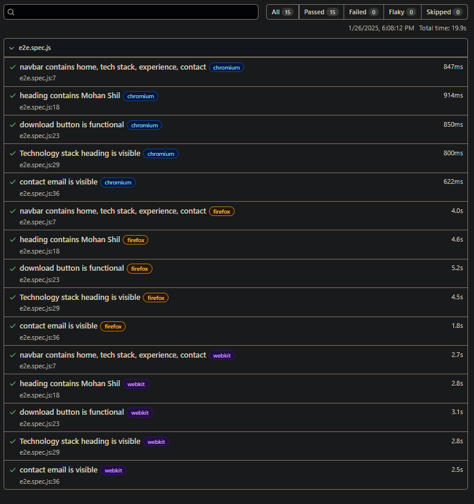This screenshot has height=504, width=474.
Task: Open firefox test Technology stack heading is visible
Action: [80, 298]
